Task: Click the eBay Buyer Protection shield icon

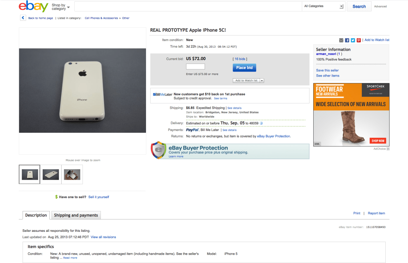Action: (158, 150)
